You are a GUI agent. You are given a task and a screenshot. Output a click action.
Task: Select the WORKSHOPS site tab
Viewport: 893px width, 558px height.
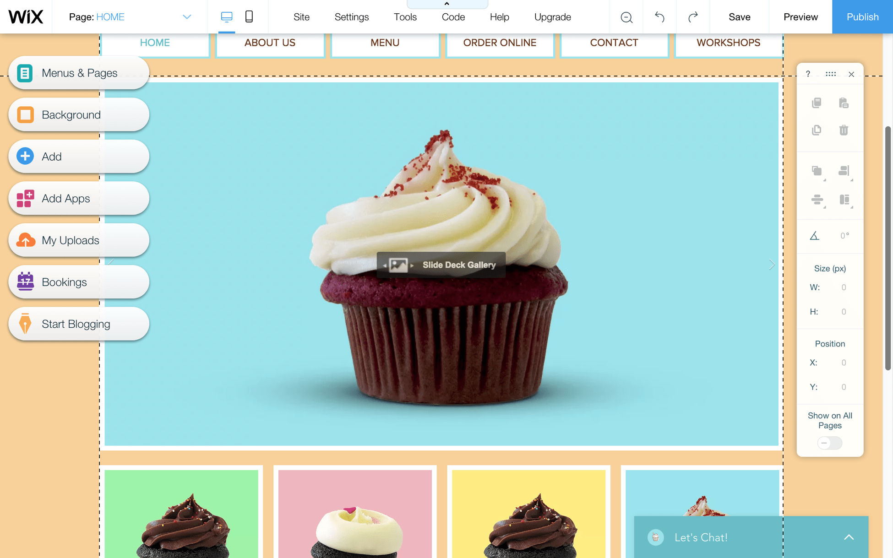[x=729, y=43]
